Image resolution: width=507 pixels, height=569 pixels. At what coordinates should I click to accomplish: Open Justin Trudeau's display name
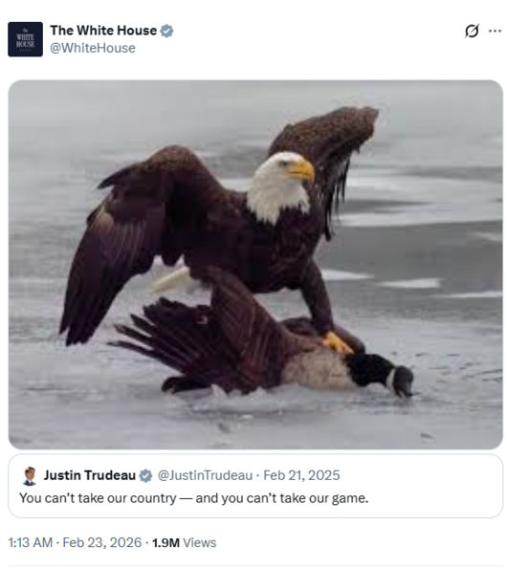90,475
